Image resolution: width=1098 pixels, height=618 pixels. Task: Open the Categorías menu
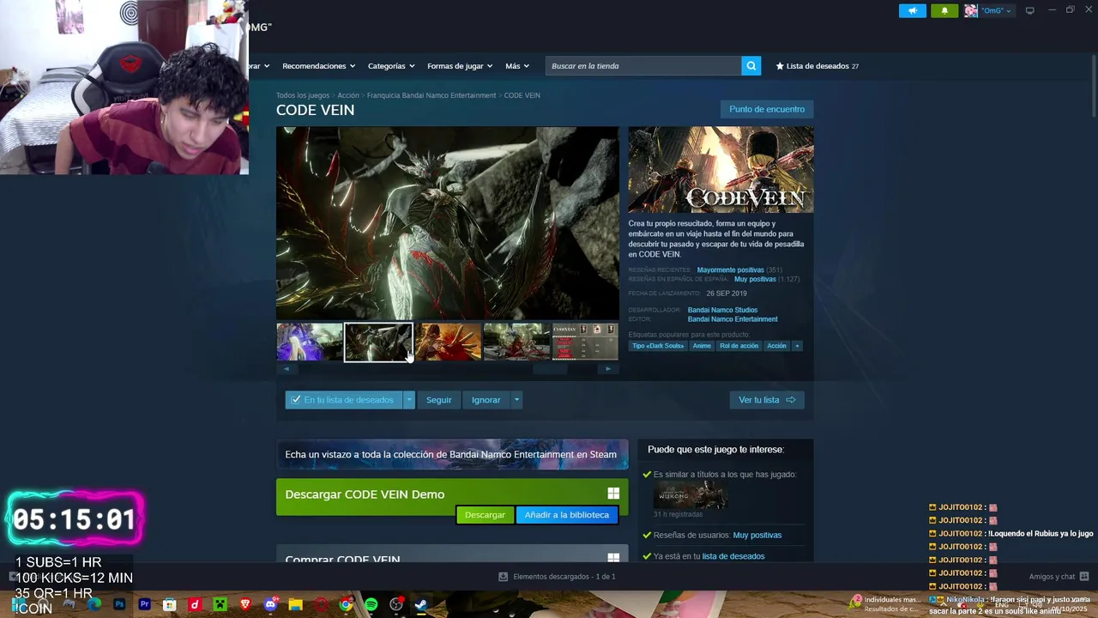click(x=391, y=66)
